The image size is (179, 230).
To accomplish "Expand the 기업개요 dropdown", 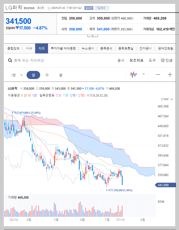I will pos(102,8).
